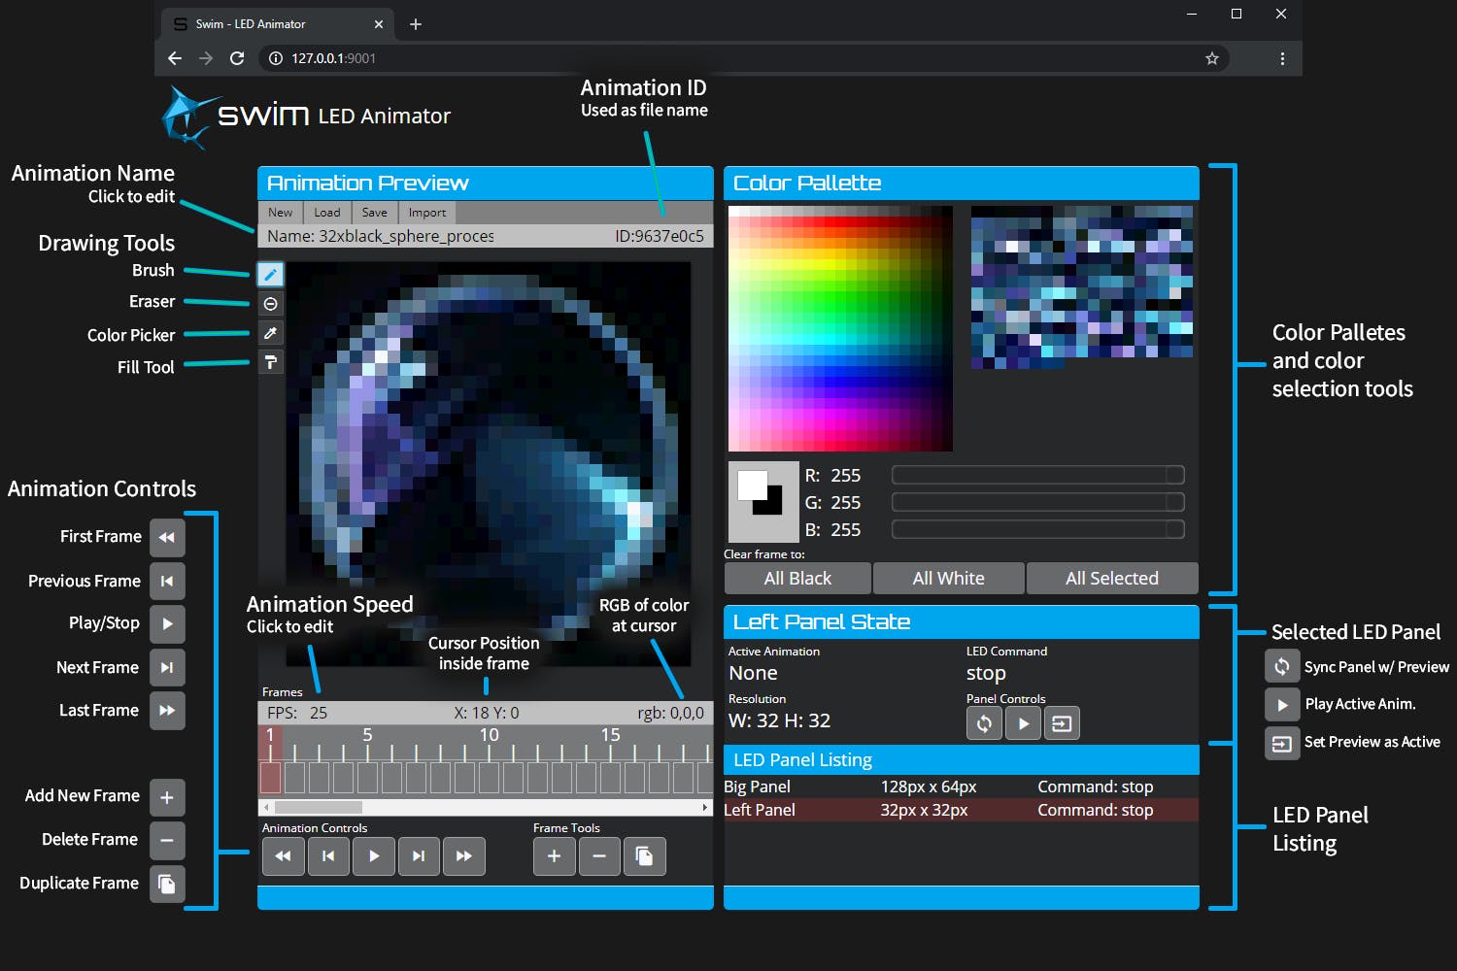This screenshot has width=1457, height=971.
Task: Select Big Panel in LED Panel Listing
Action: tap(961, 787)
